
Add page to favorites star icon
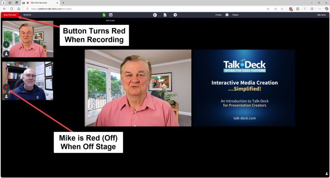tap(282, 9)
